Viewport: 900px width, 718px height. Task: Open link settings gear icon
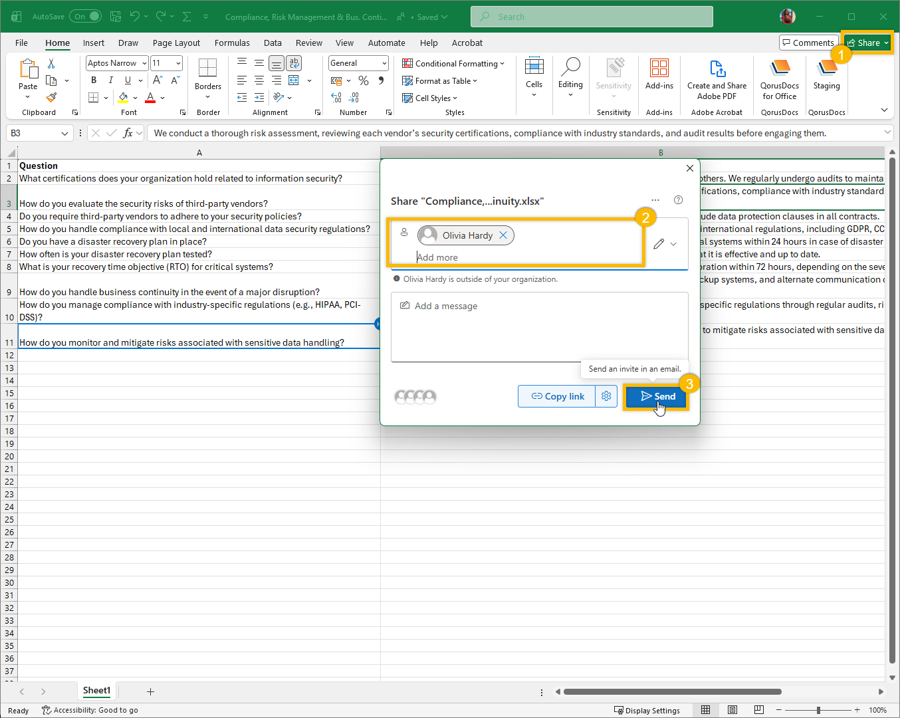tap(606, 396)
